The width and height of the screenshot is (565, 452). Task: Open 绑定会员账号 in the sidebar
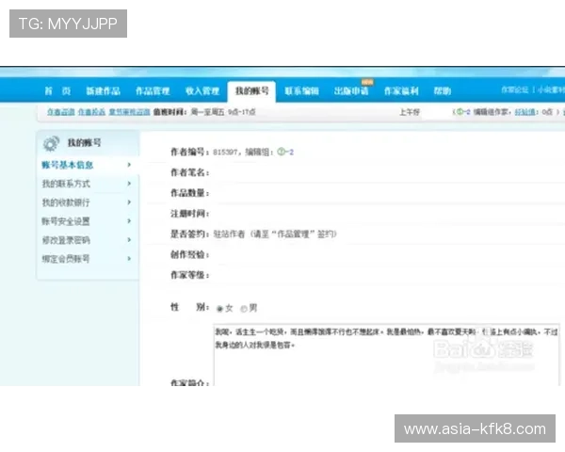66,259
